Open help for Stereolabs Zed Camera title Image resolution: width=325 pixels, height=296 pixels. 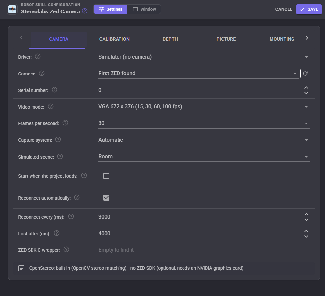pyautogui.click(x=85, y=11)
